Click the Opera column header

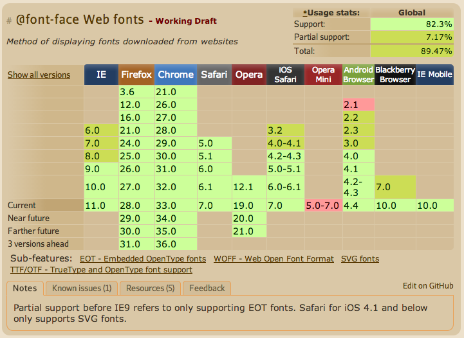tap(249, 75)
